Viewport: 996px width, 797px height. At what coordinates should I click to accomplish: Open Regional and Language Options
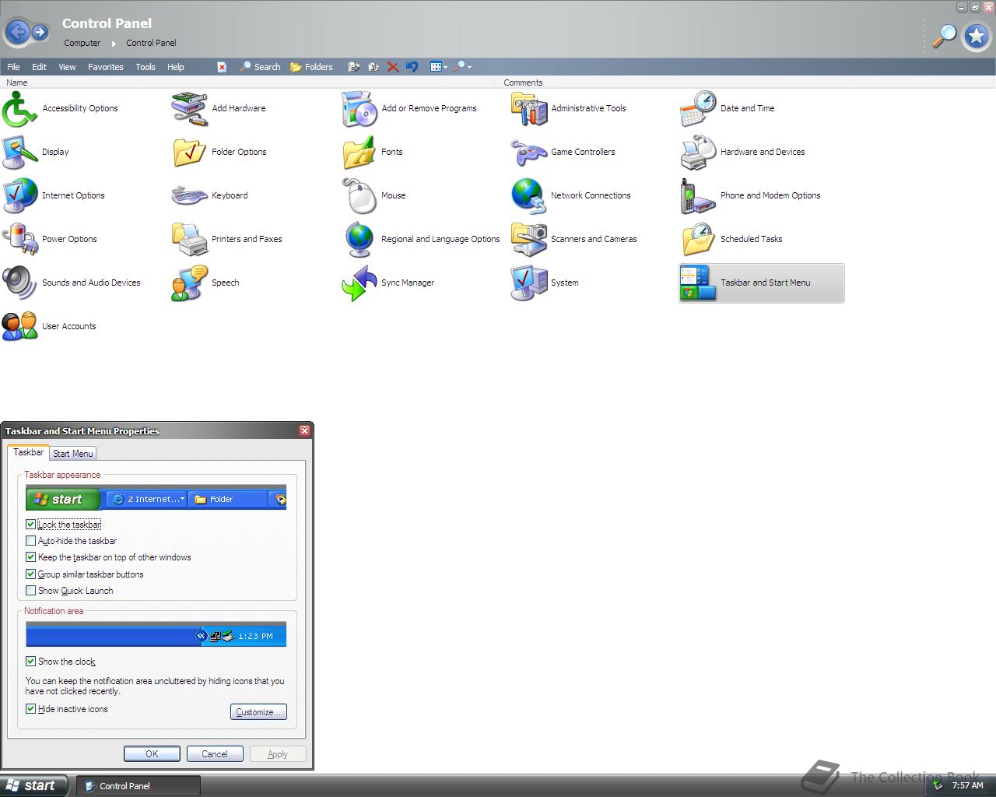(421, 239)
